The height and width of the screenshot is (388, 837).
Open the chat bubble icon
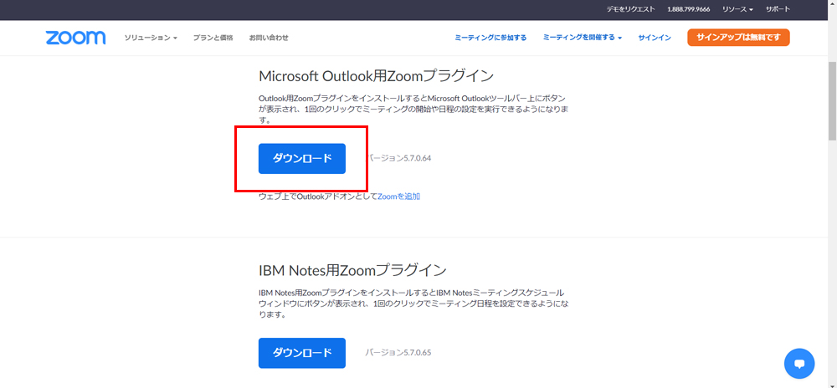(x=799, y=364)
